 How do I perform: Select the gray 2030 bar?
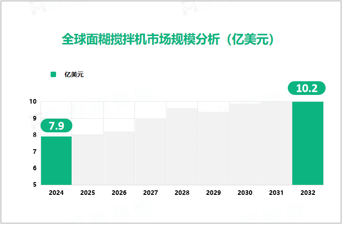click(x=245, y=144)
